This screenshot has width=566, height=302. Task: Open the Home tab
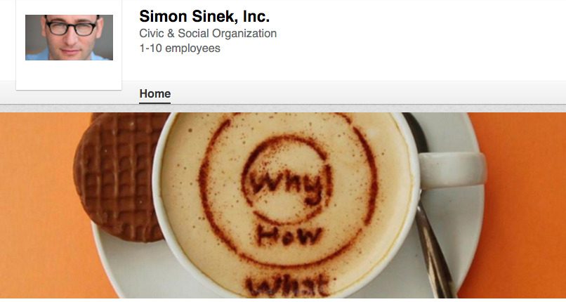(155, 94)
